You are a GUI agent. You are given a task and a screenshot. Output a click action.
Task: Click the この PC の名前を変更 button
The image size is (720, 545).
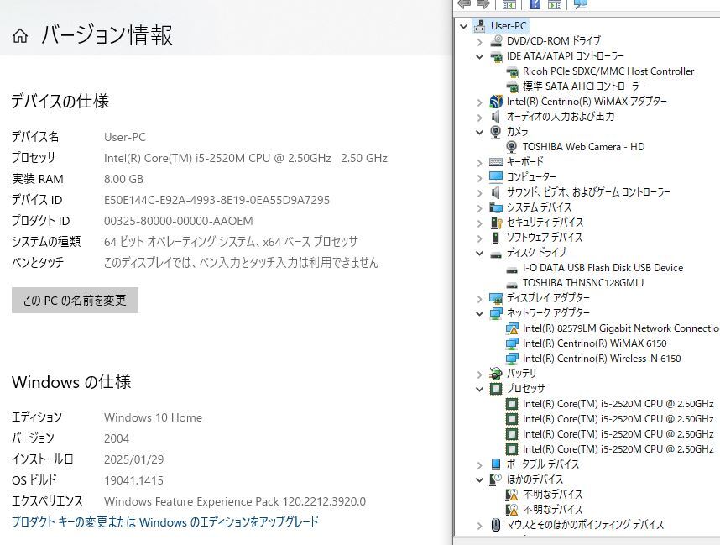[75, 300]
